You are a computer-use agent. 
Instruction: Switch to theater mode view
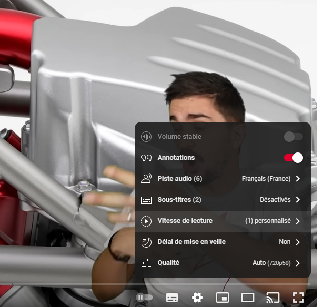(x=248, y=298)
